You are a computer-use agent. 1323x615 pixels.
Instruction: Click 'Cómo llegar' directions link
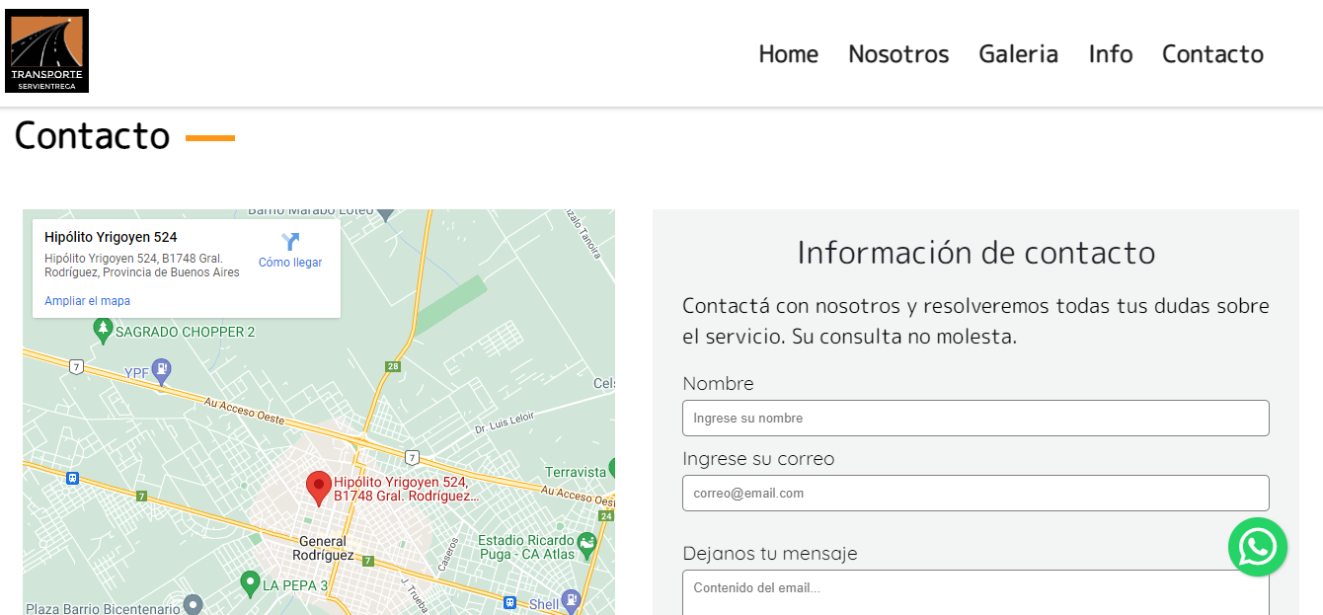[290, 263]
